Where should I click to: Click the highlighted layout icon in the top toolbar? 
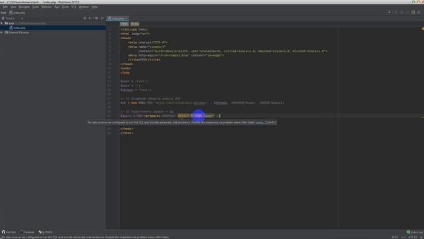click(x=413, y=12)
